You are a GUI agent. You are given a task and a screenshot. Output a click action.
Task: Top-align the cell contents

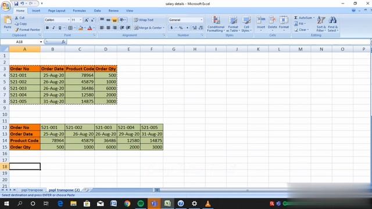[x=102, y=20]
